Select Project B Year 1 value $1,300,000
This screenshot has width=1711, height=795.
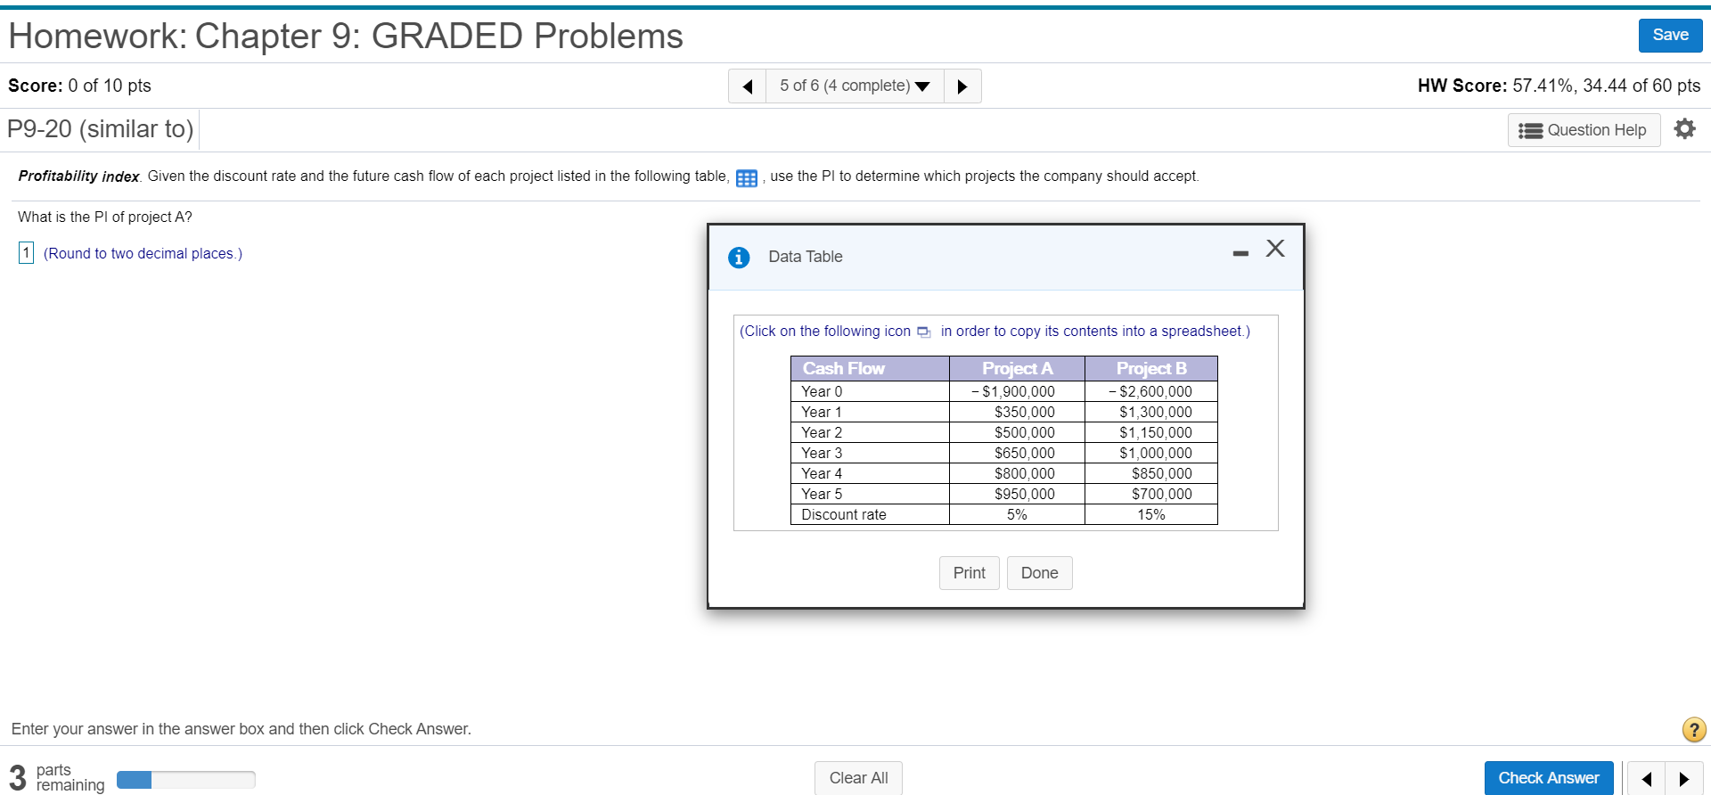click(1156, 412)
